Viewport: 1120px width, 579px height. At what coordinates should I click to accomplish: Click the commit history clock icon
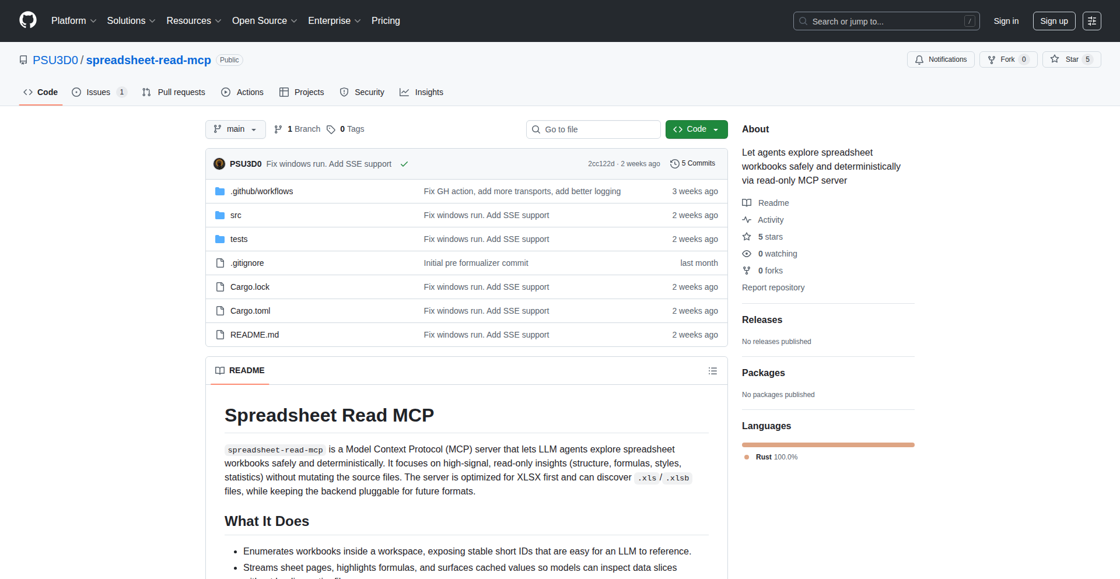point(675,163)
